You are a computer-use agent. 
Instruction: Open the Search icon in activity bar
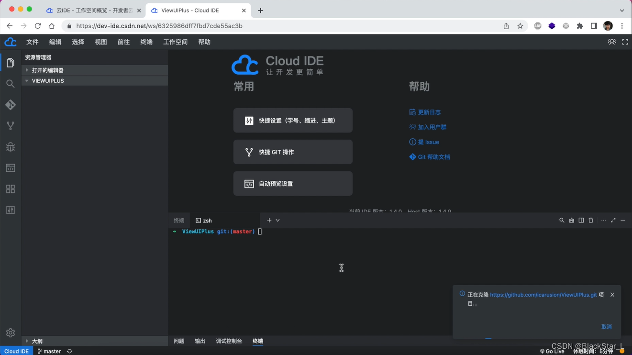(10, 84)
